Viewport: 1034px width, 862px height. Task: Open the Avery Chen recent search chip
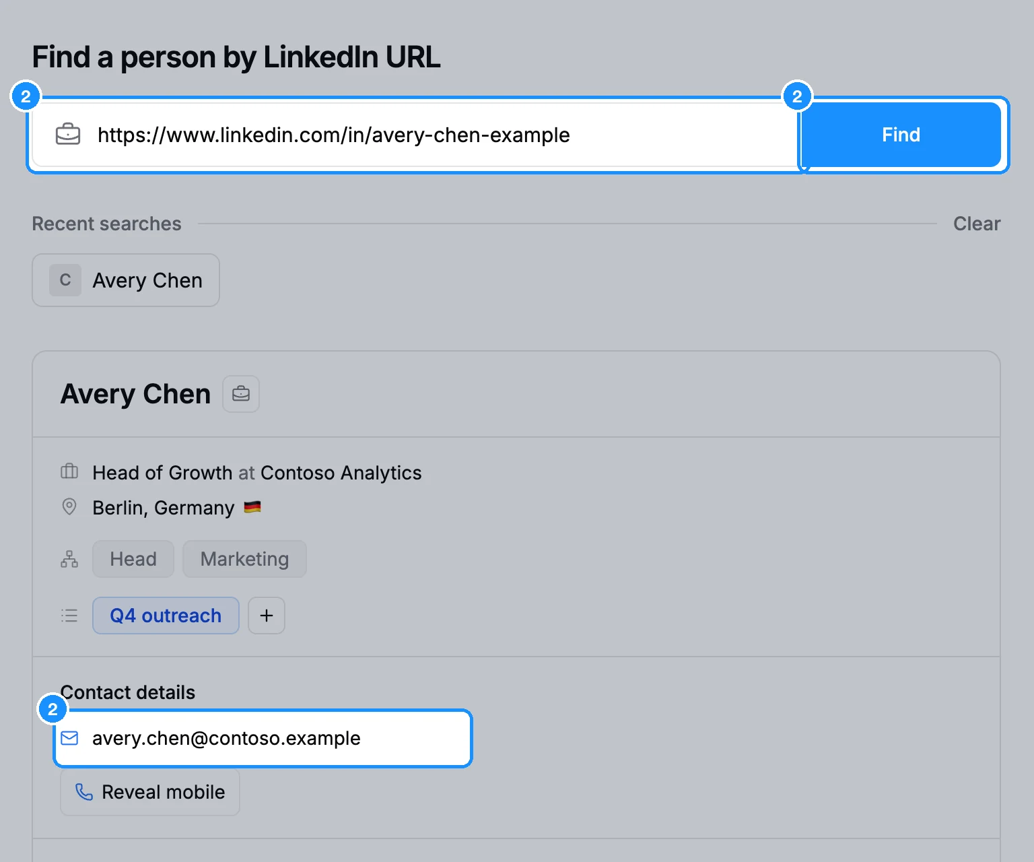pyautogui.click(x=126, y=280)
